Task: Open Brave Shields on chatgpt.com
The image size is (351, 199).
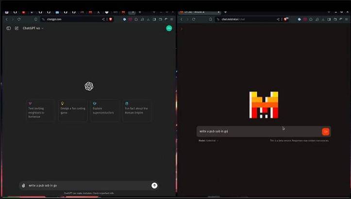Action: pyautogui.click(x=110, y=19)
